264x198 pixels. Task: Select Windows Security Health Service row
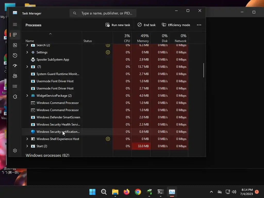[105, 125]
